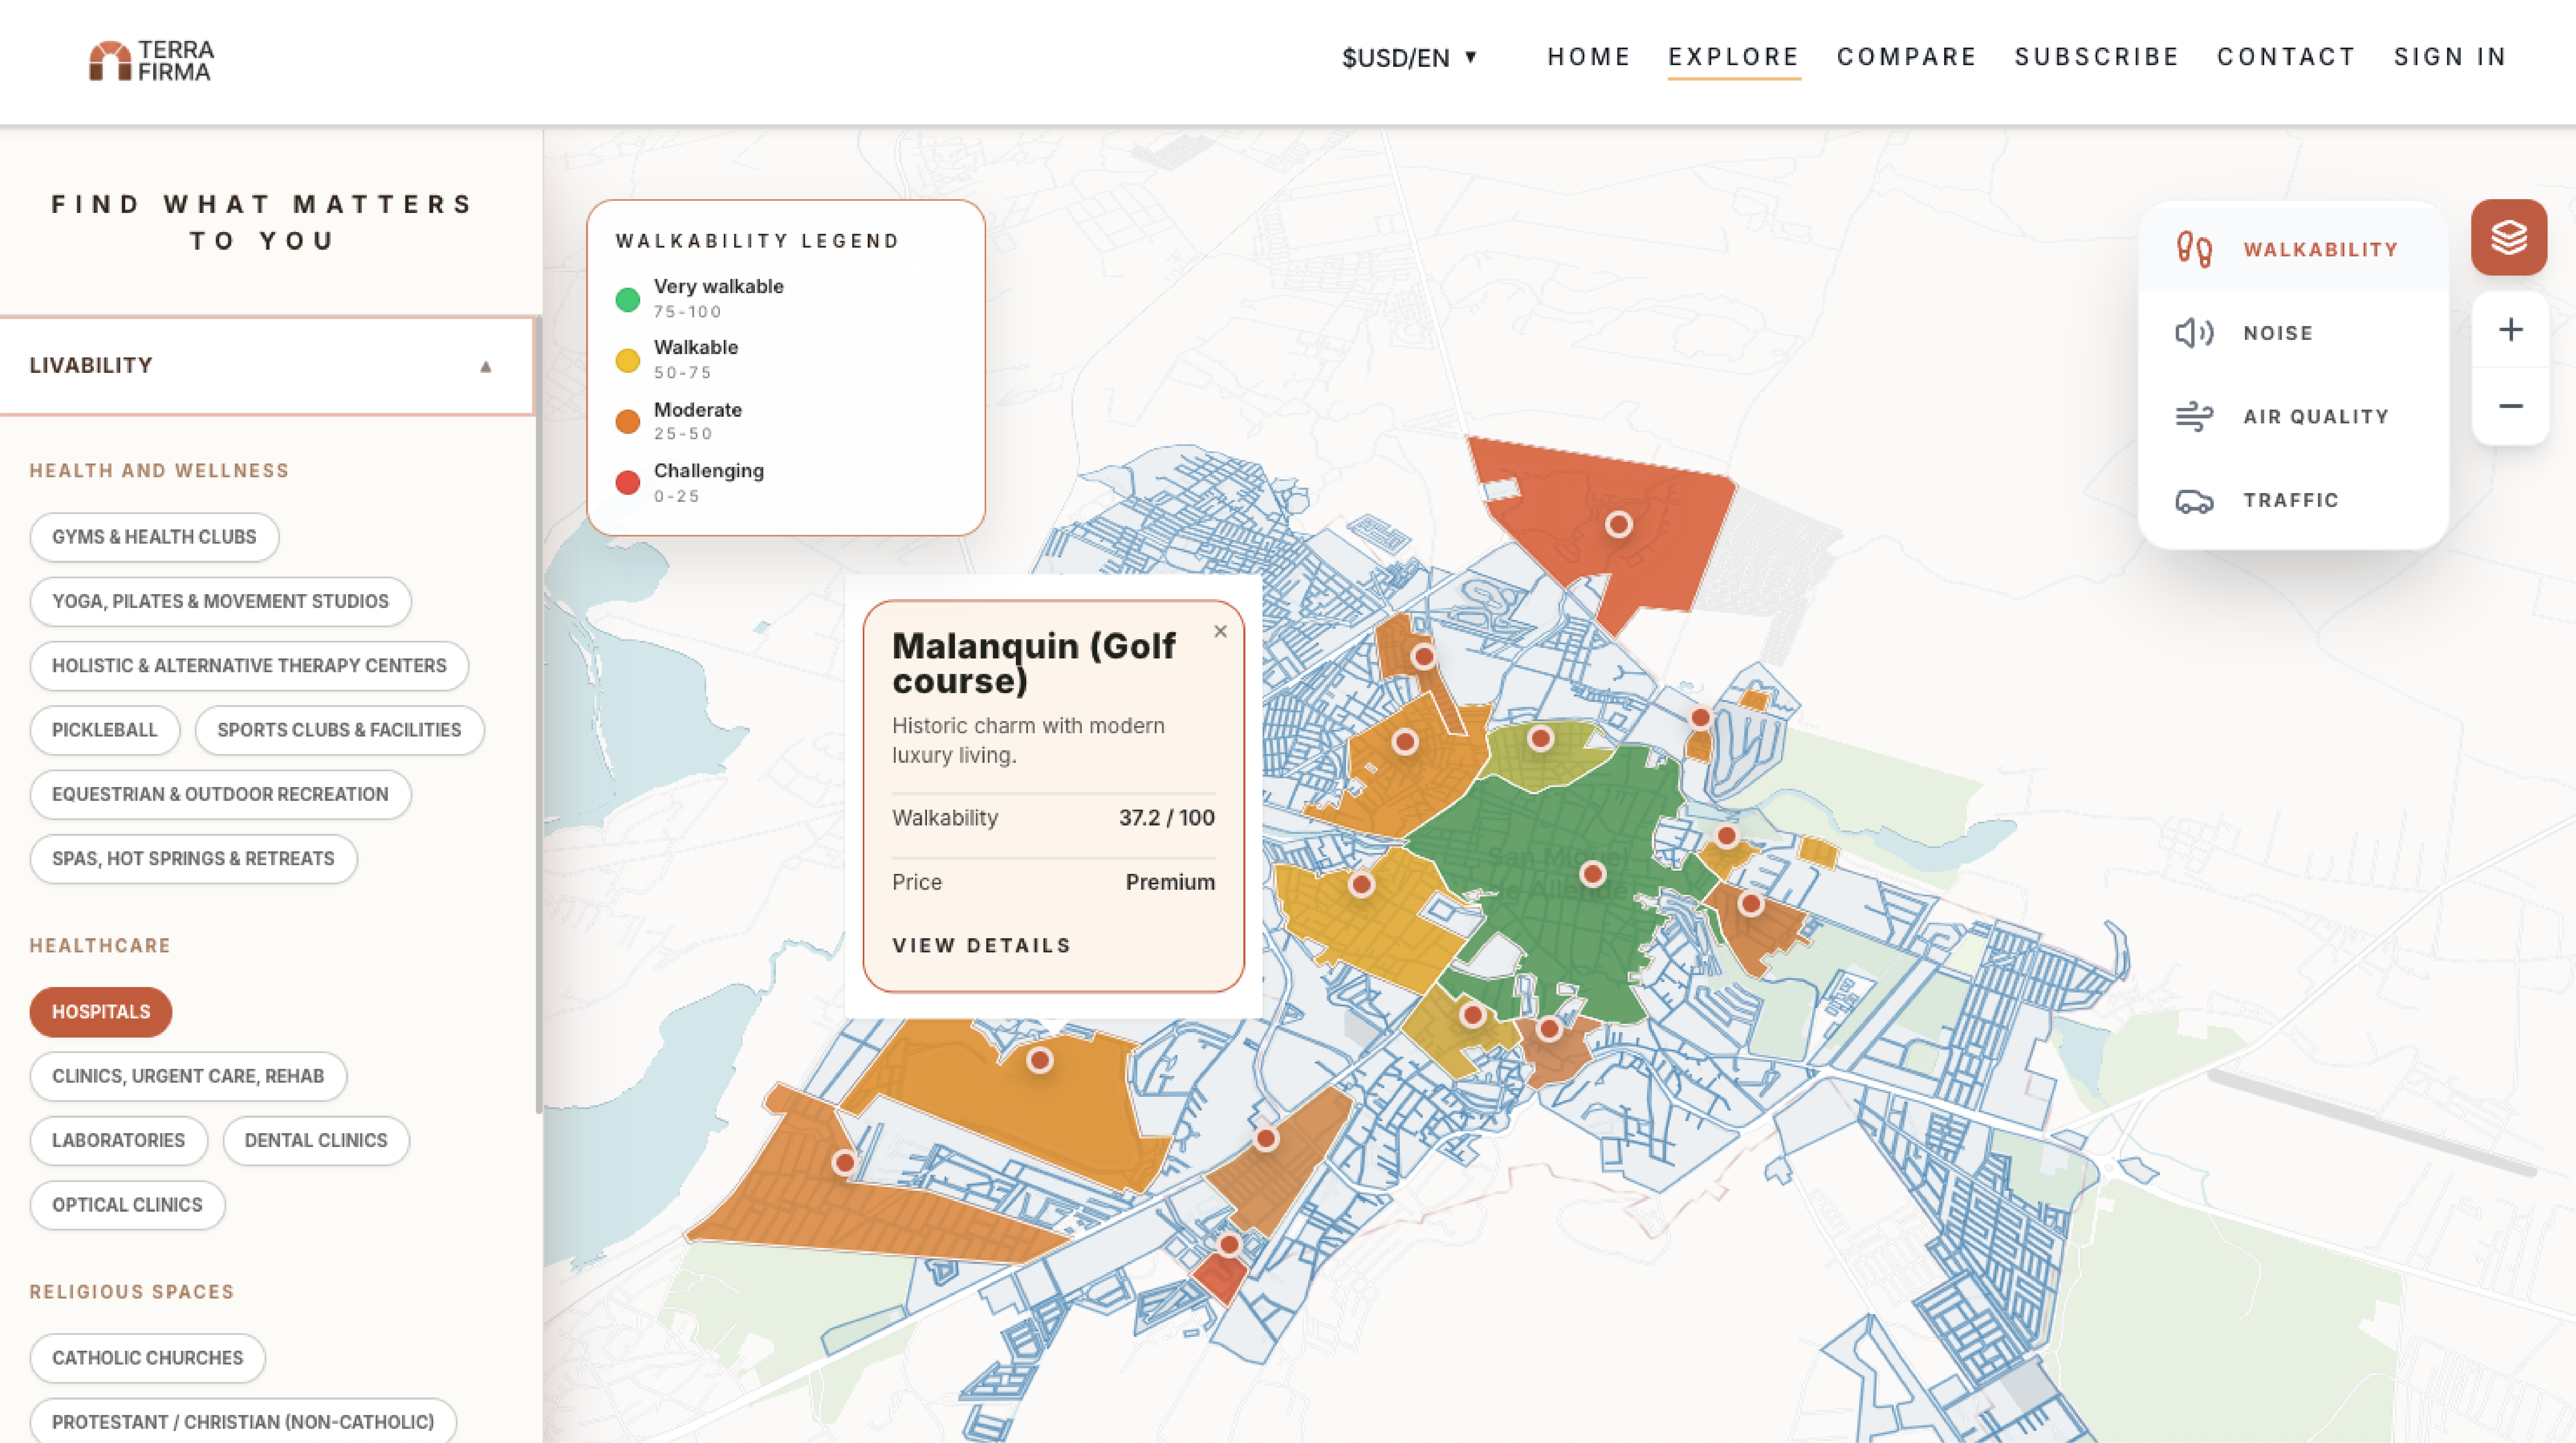
Task: Enable the Dental Clinics filter chip
Action: tap(315, 1141)
